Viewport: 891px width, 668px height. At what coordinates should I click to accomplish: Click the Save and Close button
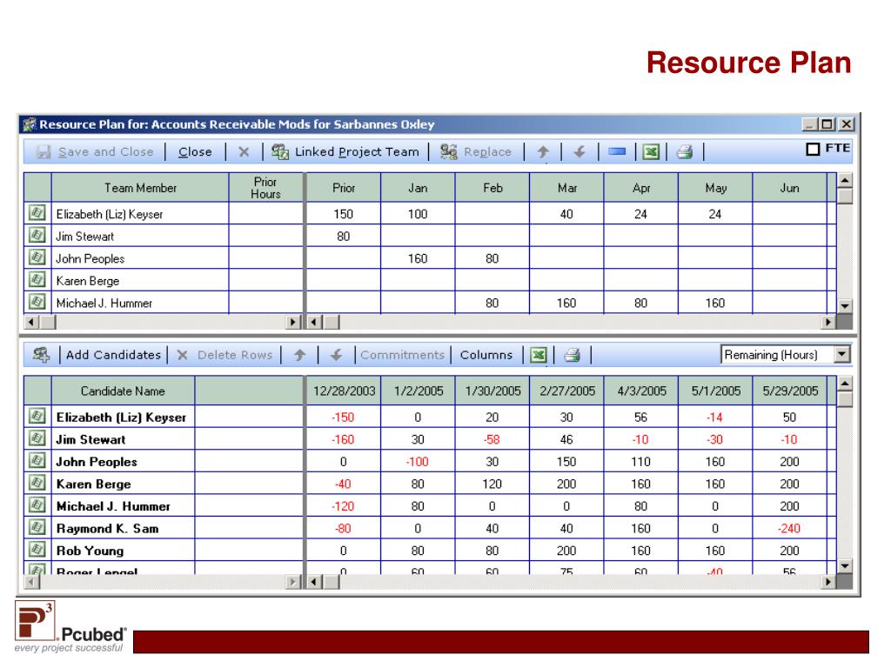coord(95,151)
